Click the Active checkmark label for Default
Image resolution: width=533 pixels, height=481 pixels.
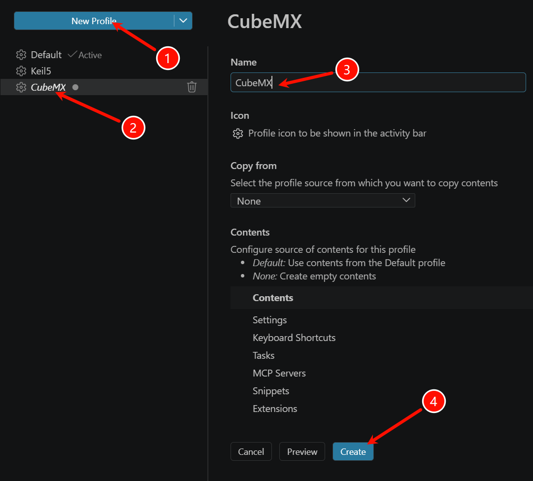point(85,55)
